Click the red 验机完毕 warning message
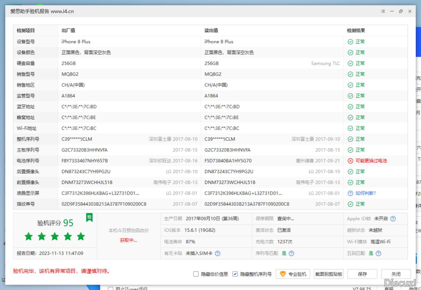 pyautogui.click(x=62, y=271)
